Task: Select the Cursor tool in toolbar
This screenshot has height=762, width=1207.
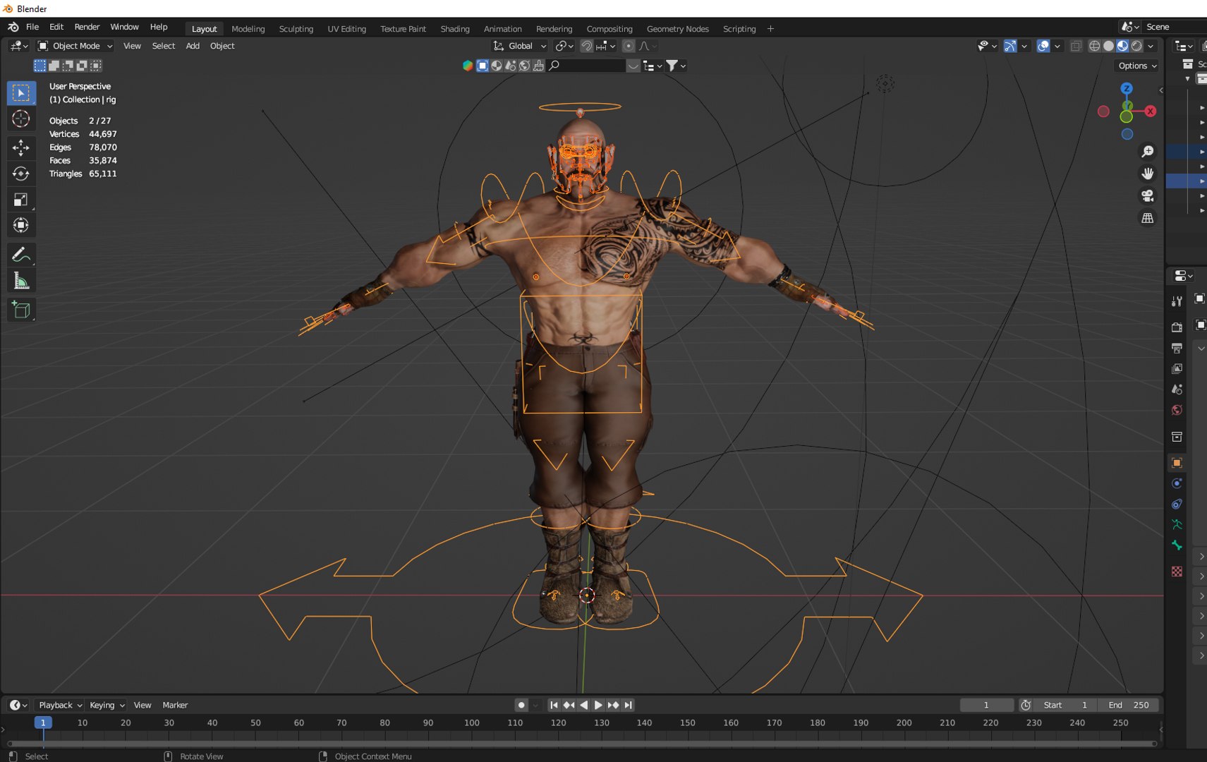Action: coord(20,119)
